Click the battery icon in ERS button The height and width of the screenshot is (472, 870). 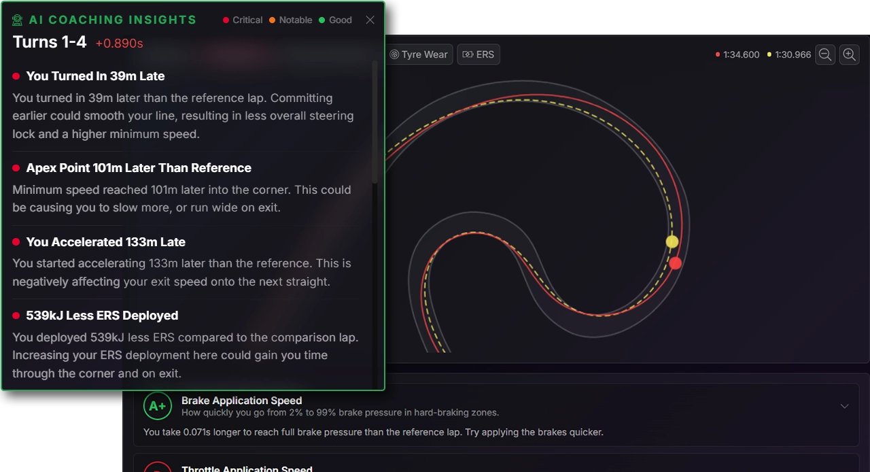[468, 54]
